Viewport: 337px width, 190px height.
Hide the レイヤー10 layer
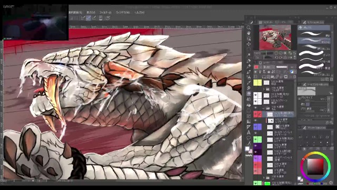(x=255, y=120)
